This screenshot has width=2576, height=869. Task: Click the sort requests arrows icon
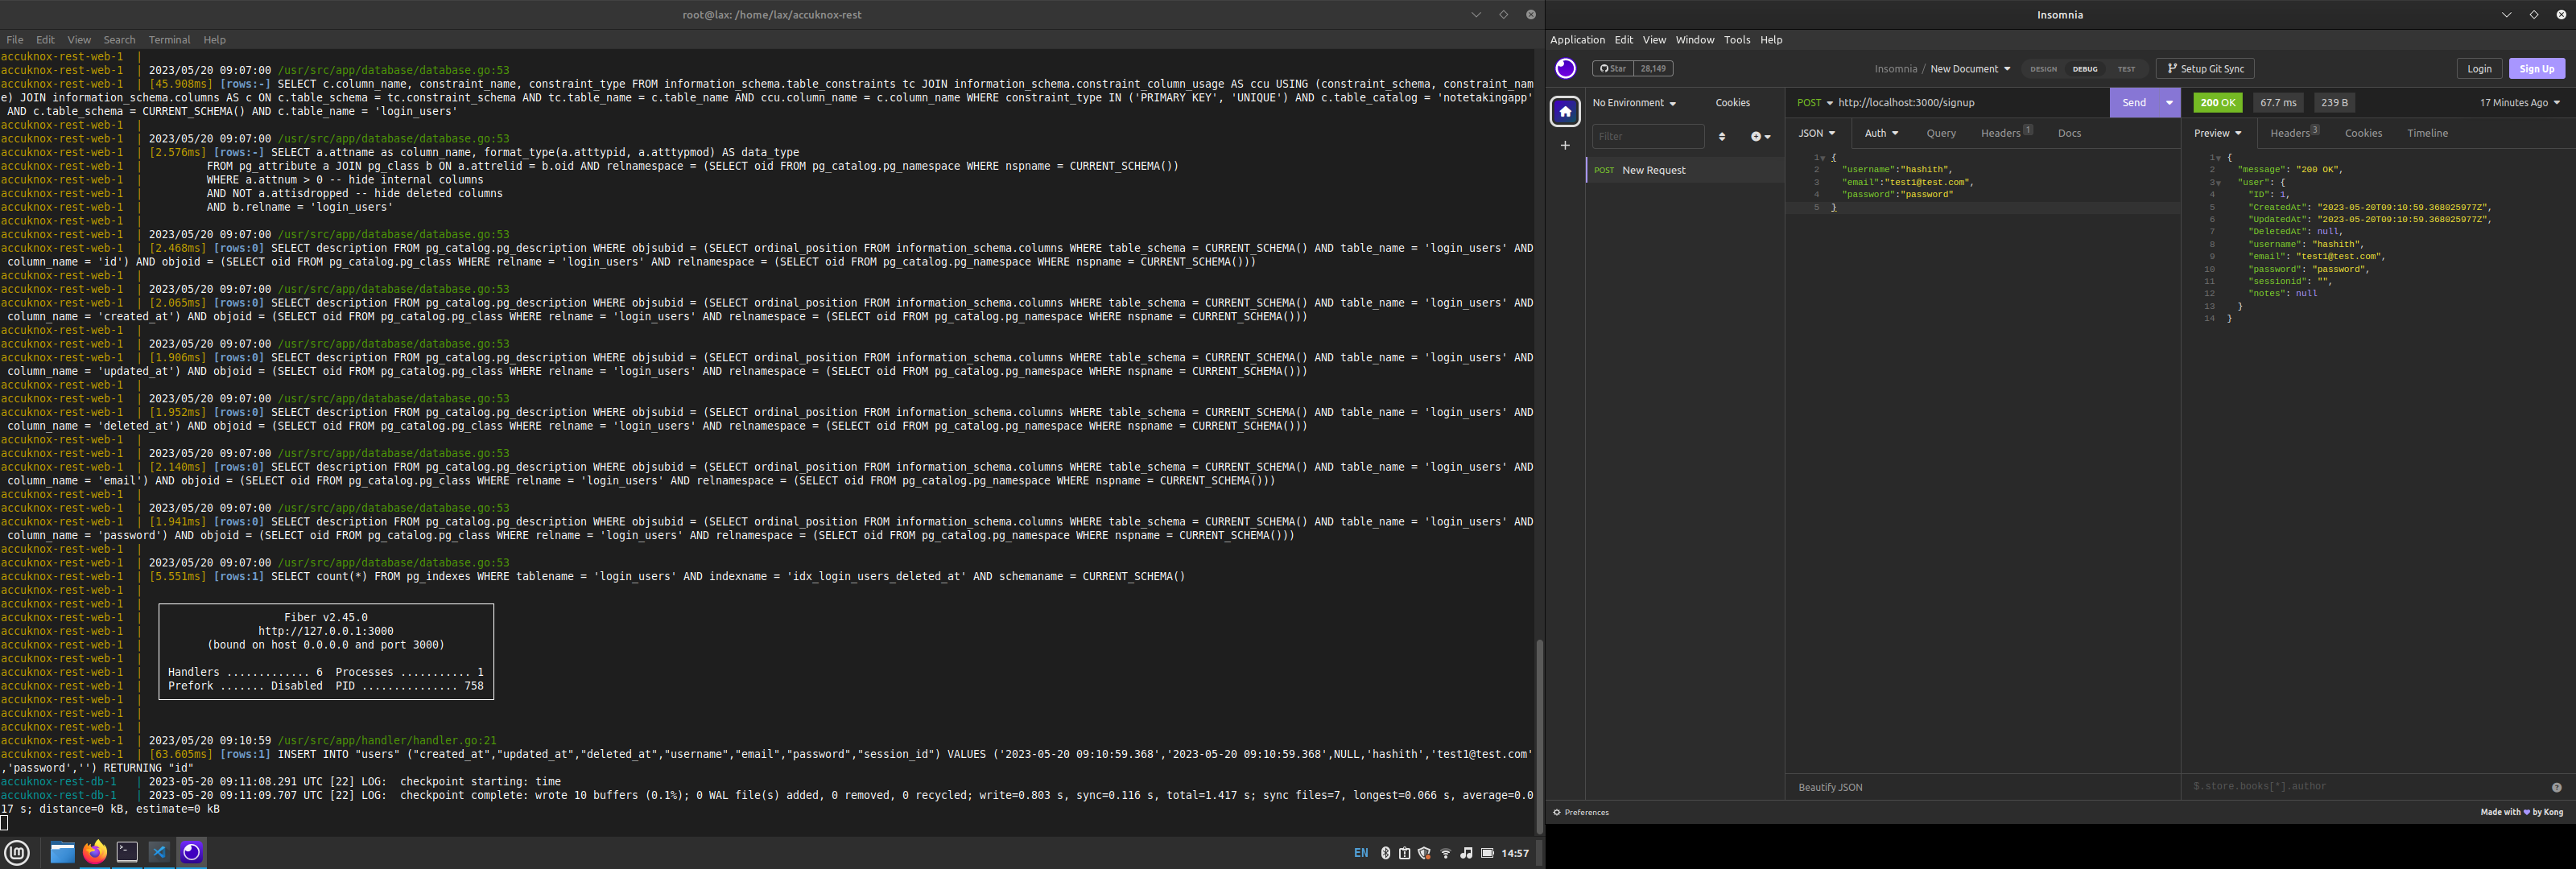pos(1721,137)
